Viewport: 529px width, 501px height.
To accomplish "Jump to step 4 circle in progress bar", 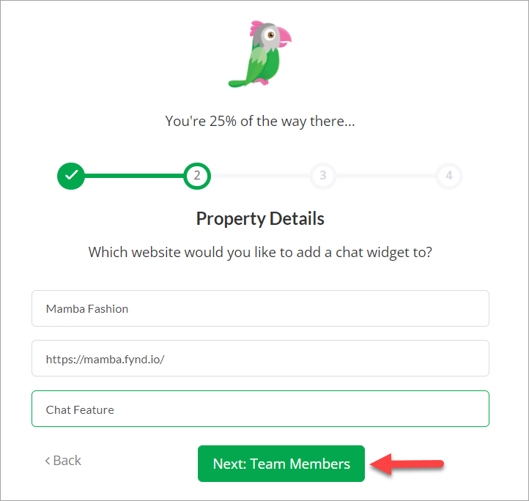I will [x=449, y=176].
